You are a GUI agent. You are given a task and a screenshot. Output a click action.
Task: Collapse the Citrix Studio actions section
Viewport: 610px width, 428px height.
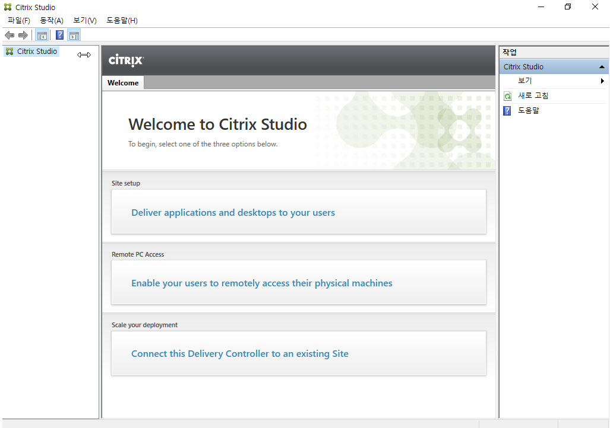coord(602,67)
